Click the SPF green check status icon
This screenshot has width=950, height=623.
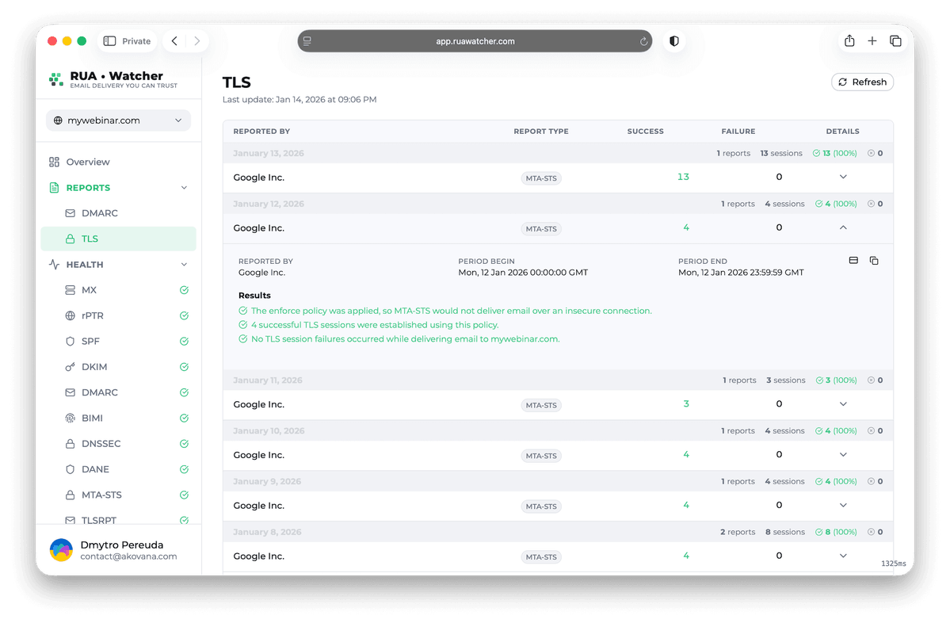pos(184,341)
